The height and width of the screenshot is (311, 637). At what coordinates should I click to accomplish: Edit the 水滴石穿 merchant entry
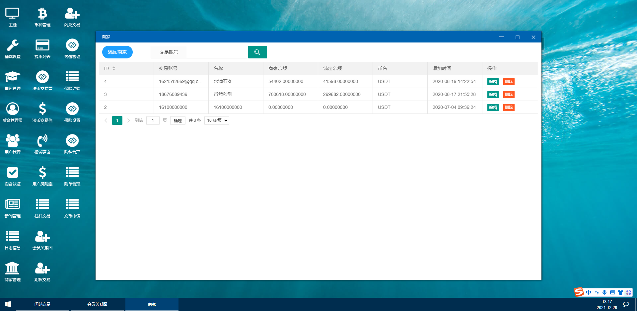[493, 81]
